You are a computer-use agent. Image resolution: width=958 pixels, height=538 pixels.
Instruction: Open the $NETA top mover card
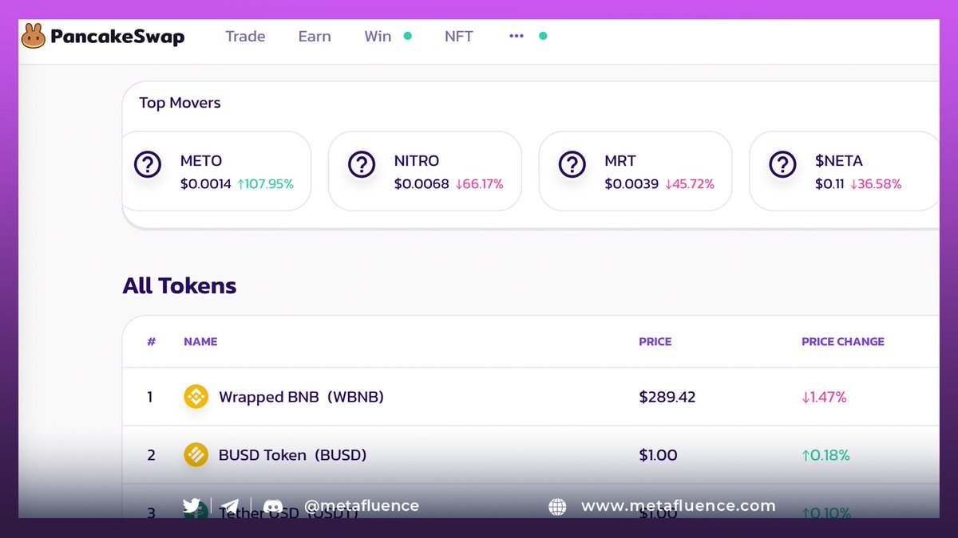(x=845, y=171)
